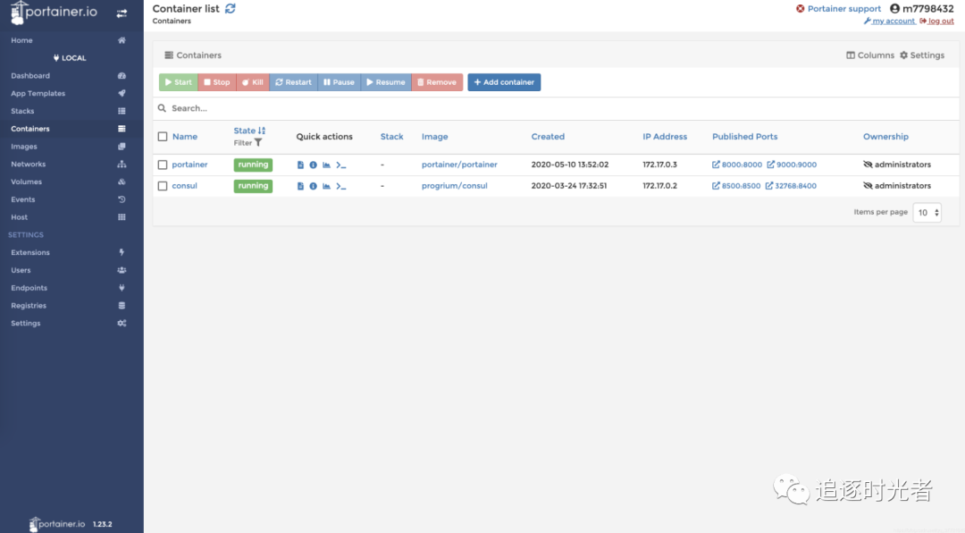Viewport: 965px width, 533px height.
Task: Select the checkbox for the consul container
Action: 162,186
